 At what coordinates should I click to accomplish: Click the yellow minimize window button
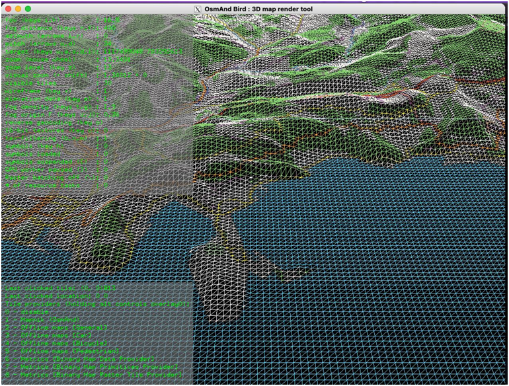click(18, 9)
